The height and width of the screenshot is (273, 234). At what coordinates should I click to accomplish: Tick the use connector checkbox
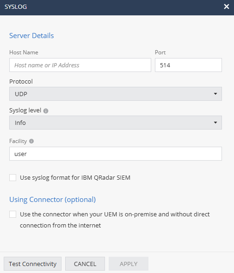(12, 214)
